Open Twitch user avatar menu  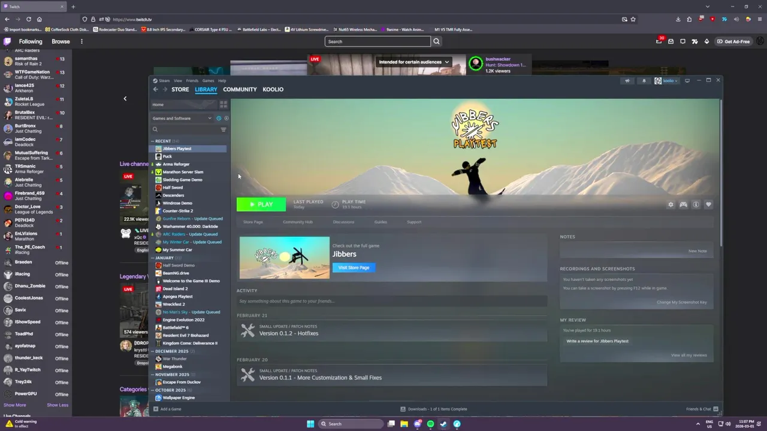(760, 41)
